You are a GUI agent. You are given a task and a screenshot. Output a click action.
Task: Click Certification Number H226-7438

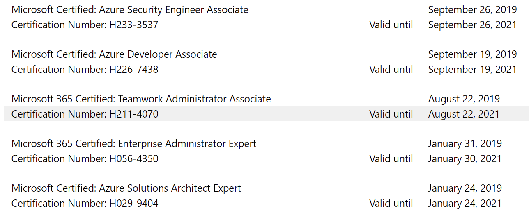click(x=85, y=70)
